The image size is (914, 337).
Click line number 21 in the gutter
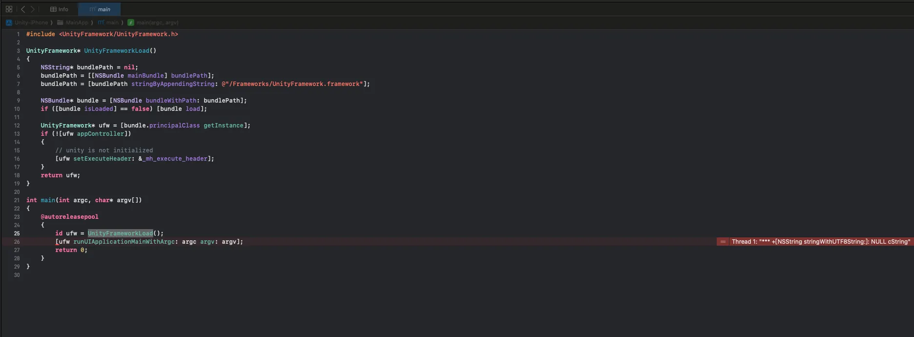point(17,200)
